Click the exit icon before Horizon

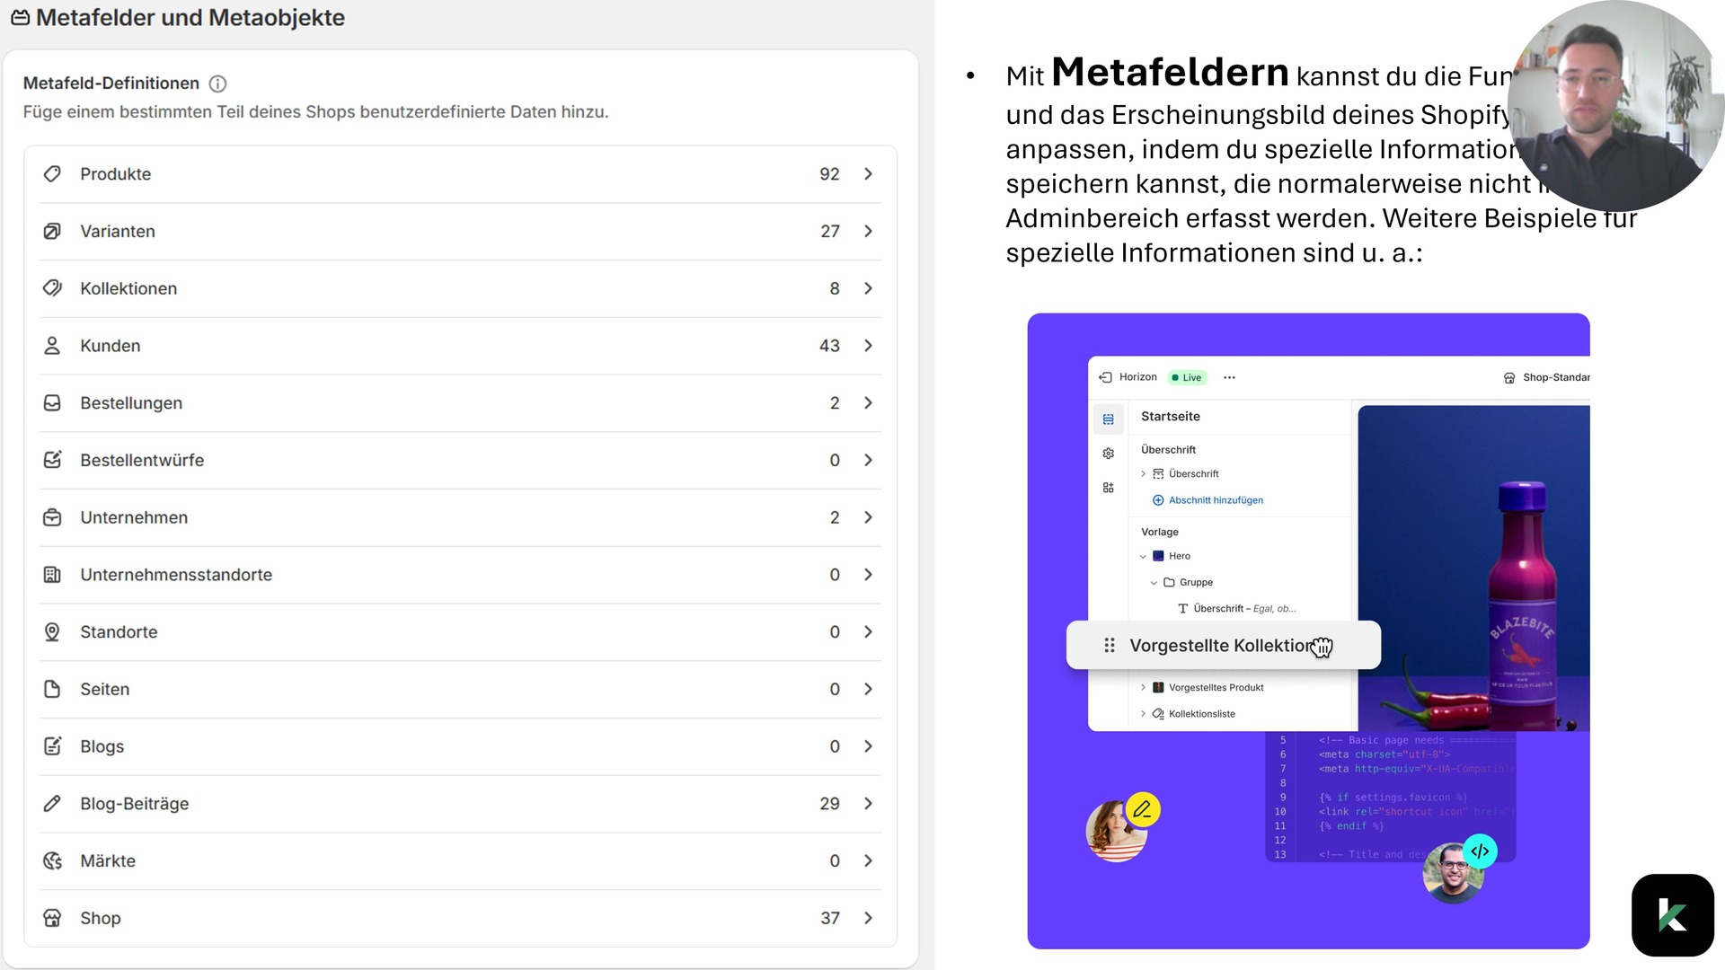pyautogui.click(x=1105, y=377)
